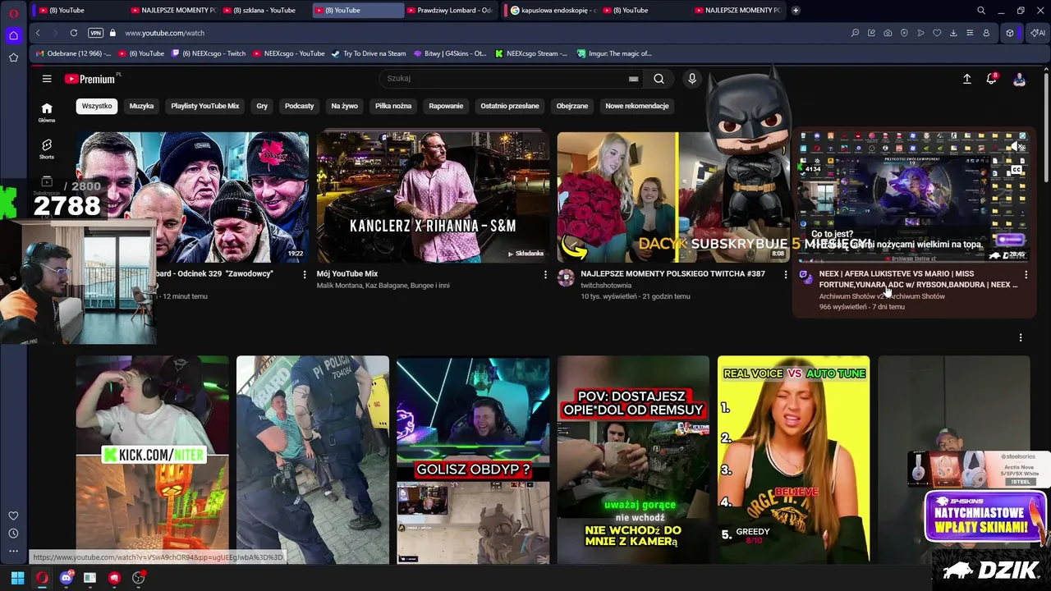1051x591 pixels.
Task: Open the YouTube upload/create icon
Action: [966, 79]
